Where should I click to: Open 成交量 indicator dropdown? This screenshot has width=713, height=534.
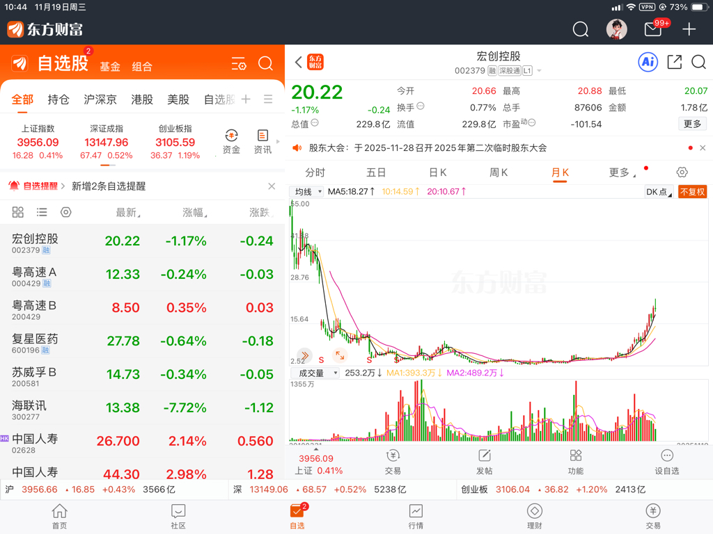315,373
